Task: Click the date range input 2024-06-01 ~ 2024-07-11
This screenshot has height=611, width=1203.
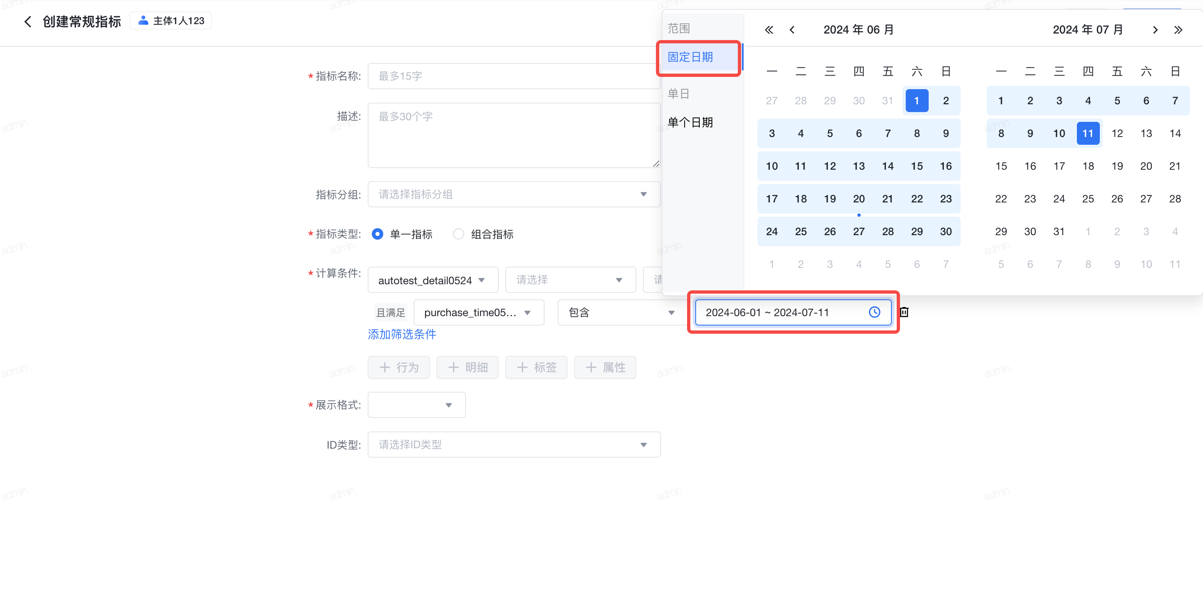Action: click(793, 312)
